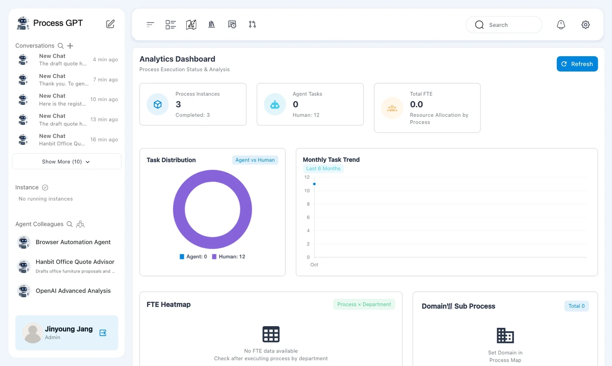Open the process map icon
The image size is (612, 366).
point(191,25)
